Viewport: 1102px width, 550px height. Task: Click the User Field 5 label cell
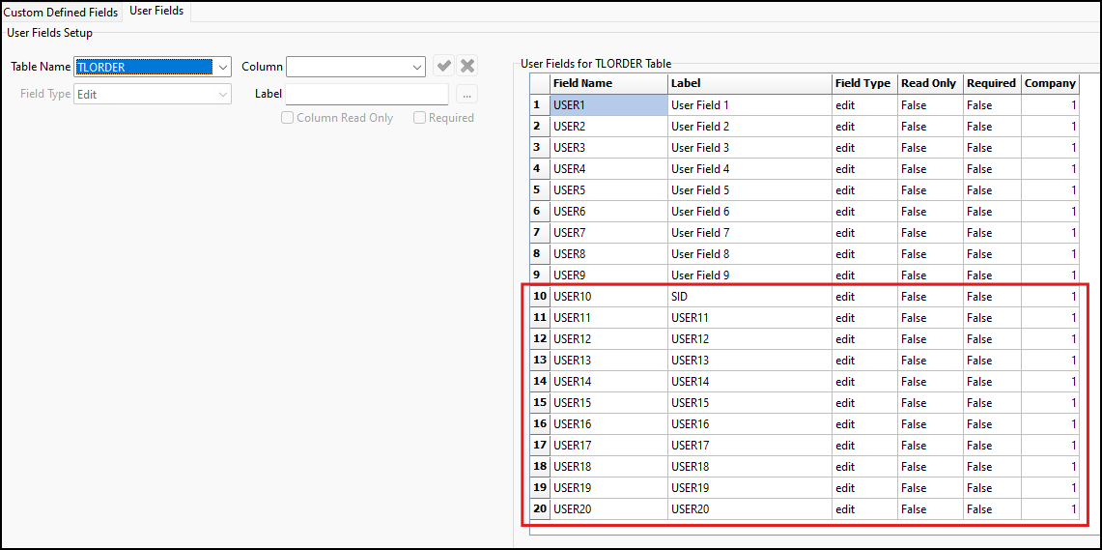749,190
